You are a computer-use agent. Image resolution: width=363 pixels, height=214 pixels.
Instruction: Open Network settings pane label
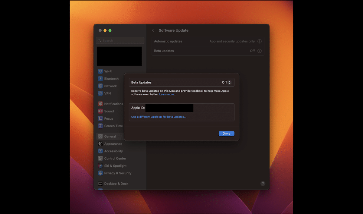(110, 86)
